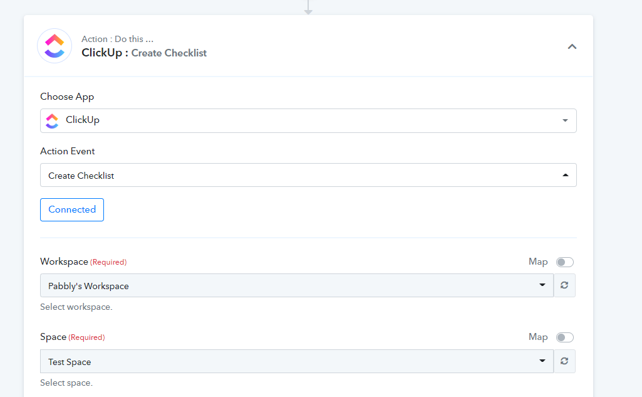This screenshot has height=397, width=642.
Task: Select the Create Checklist action event field
Action: (308, 175)
